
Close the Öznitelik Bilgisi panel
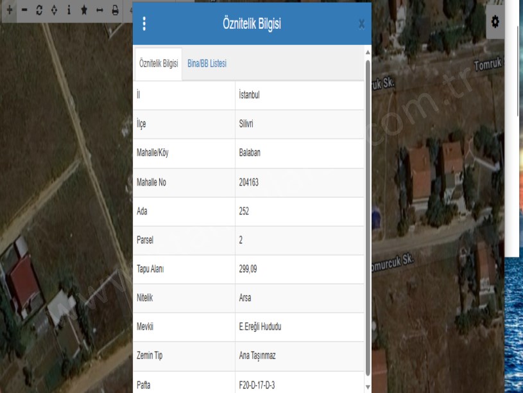pos(361,24)
